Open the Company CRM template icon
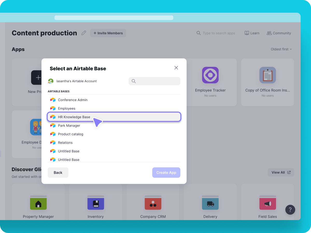The width and height of the screenshot is (311, 233). point(153,202)
